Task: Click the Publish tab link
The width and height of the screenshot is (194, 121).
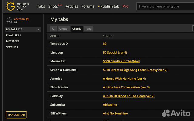Action: [x=109, y=6]
